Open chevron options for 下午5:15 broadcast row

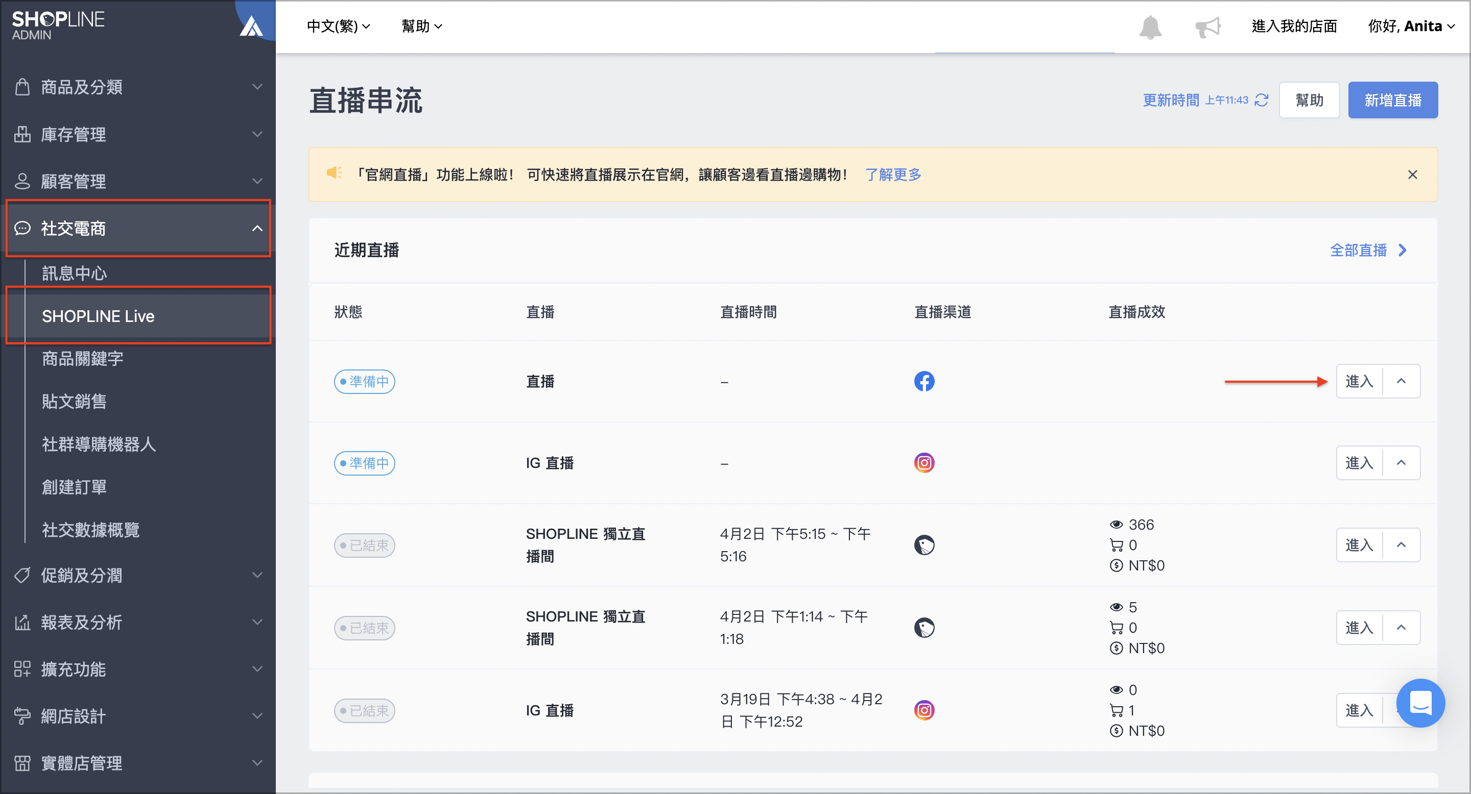pyautogui.click(x=1401, y=545)
